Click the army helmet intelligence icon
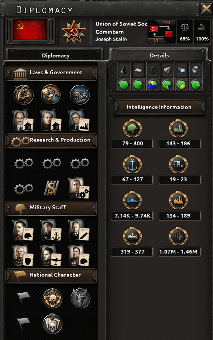 [132, 128]
